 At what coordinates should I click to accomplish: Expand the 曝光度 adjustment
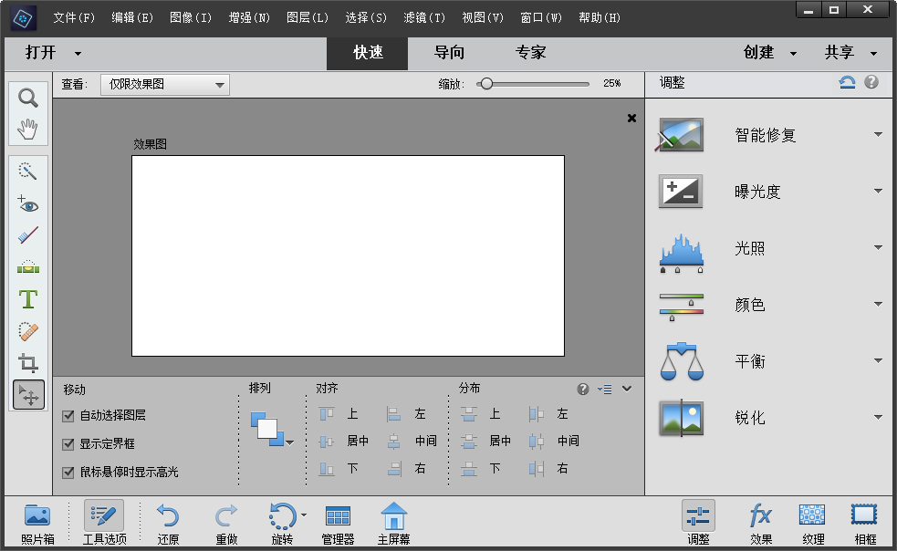click(878, 191)
